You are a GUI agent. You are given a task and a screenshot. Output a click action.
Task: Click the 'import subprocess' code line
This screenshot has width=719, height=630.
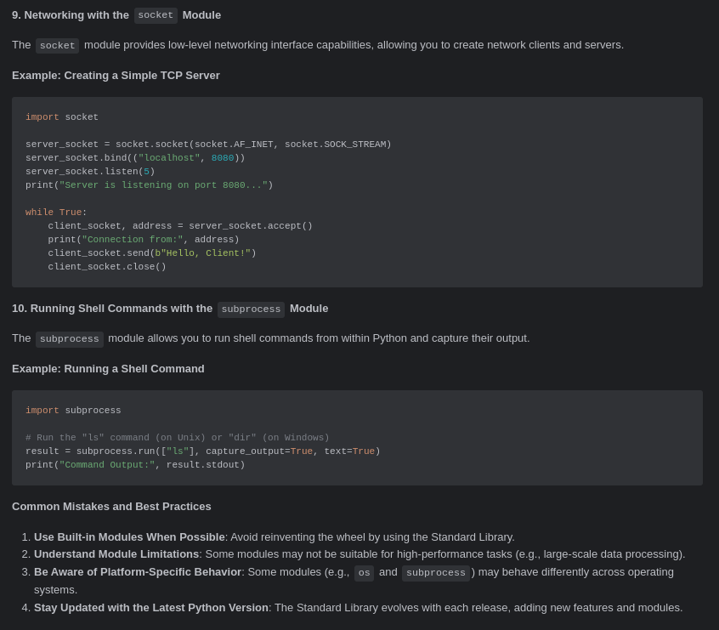click(73, 410)
